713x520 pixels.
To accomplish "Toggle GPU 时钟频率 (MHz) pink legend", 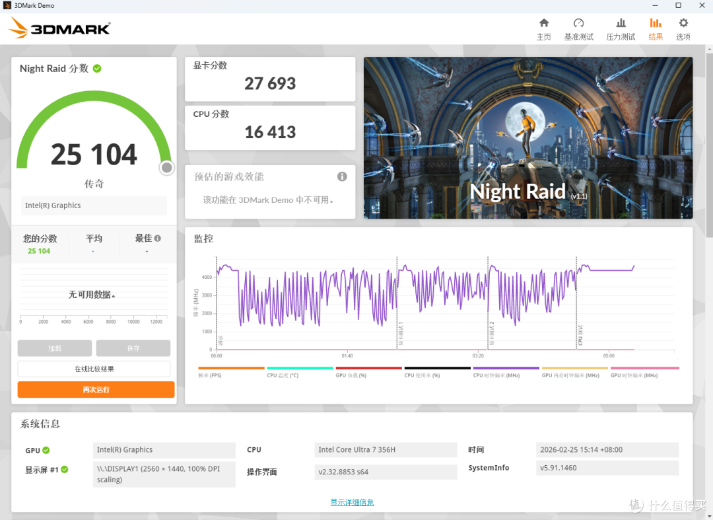I will tap(645, 372).
